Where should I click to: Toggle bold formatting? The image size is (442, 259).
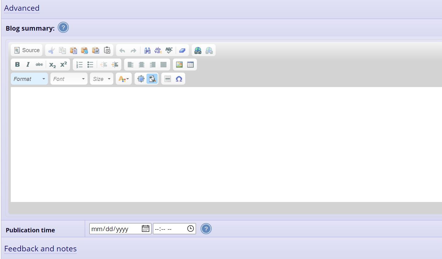click(x=17, y=65)
